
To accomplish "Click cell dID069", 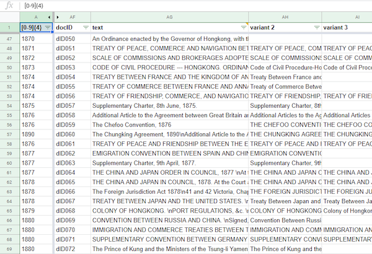I will click(73, 221).
